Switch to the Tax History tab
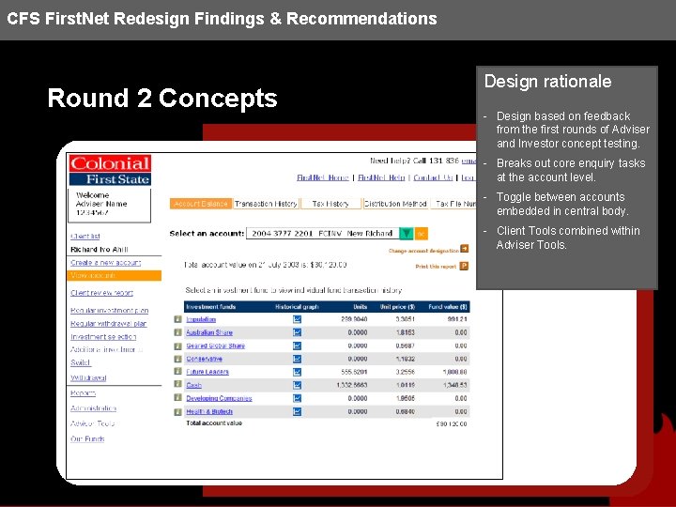 point(330,204)
